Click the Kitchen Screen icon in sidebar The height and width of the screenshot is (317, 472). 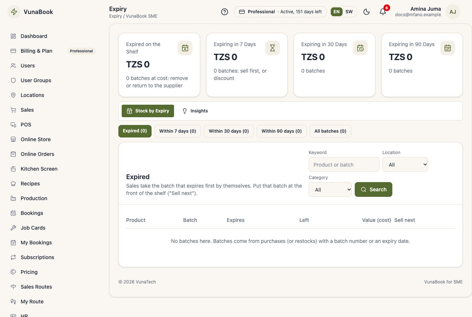[x=13, y=169]
